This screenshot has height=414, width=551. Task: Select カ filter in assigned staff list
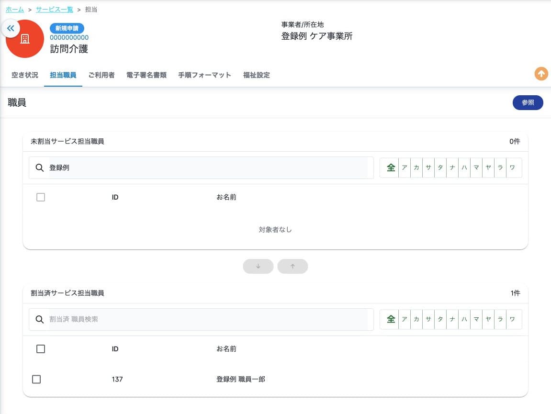pos(416,319)
